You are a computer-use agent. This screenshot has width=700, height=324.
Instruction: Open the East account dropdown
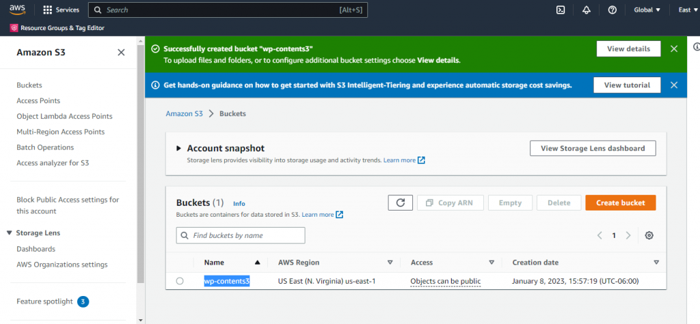coord(688,10)
